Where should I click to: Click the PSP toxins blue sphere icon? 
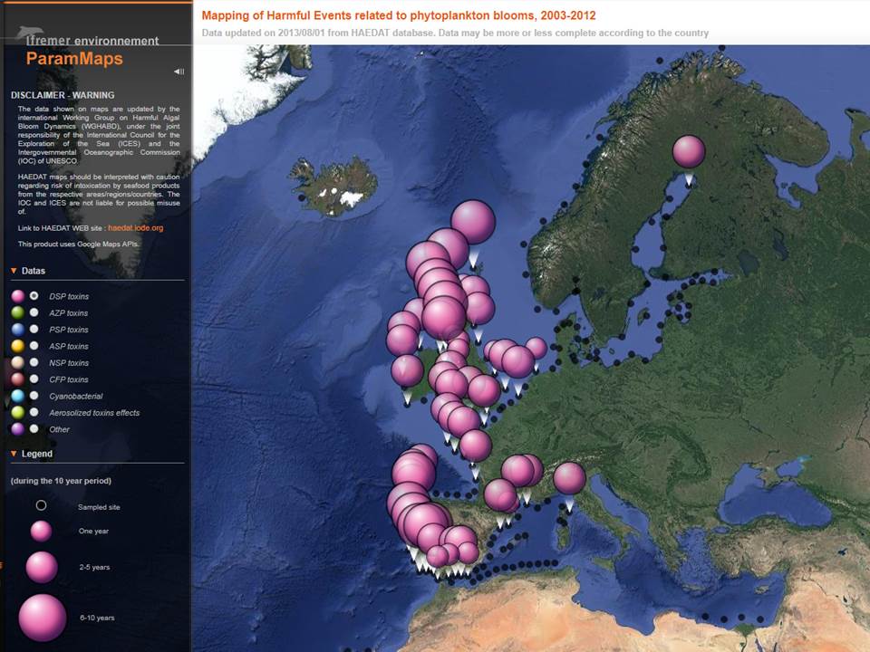pyautogui.click(x=16, y=329)
